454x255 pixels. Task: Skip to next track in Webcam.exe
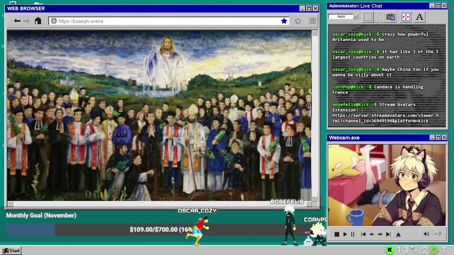(388, 234)
